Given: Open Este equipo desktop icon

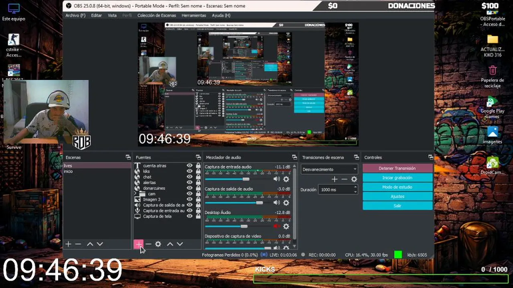Looking at the screenshot, I should coord(14,12).
